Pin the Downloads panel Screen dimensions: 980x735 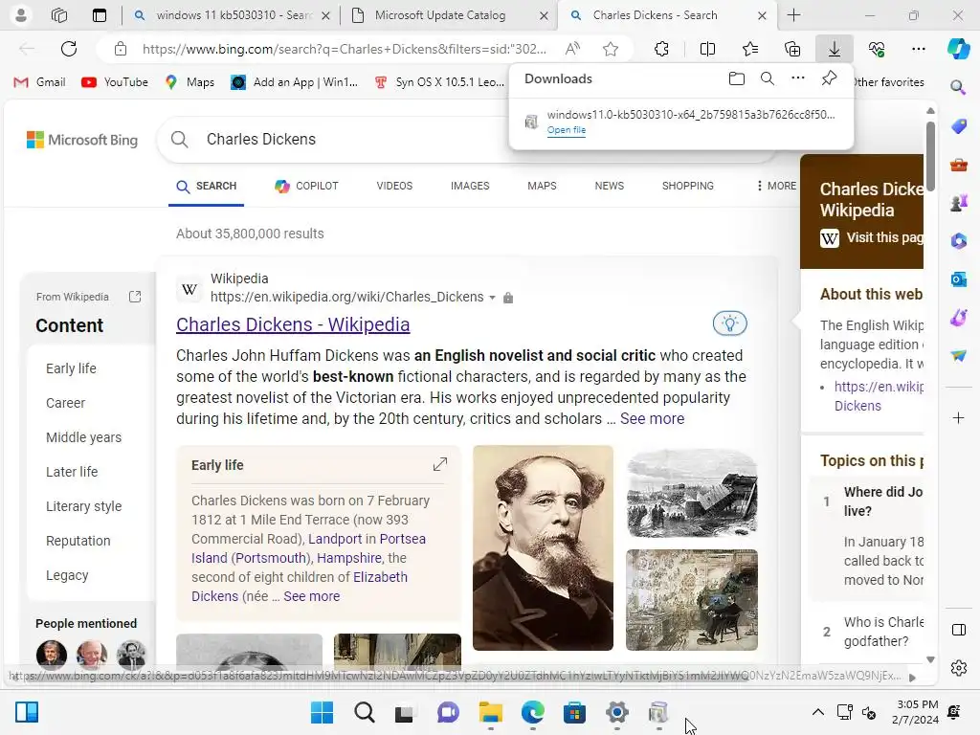(x=830, y=78)
